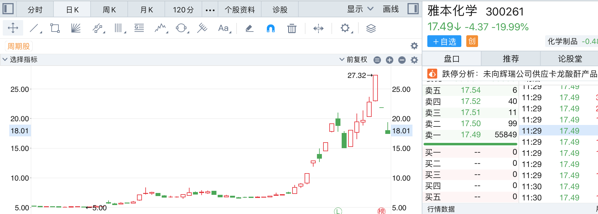
Task: Pick the wave pattern drawing tool
Action: tap(160, 28)
